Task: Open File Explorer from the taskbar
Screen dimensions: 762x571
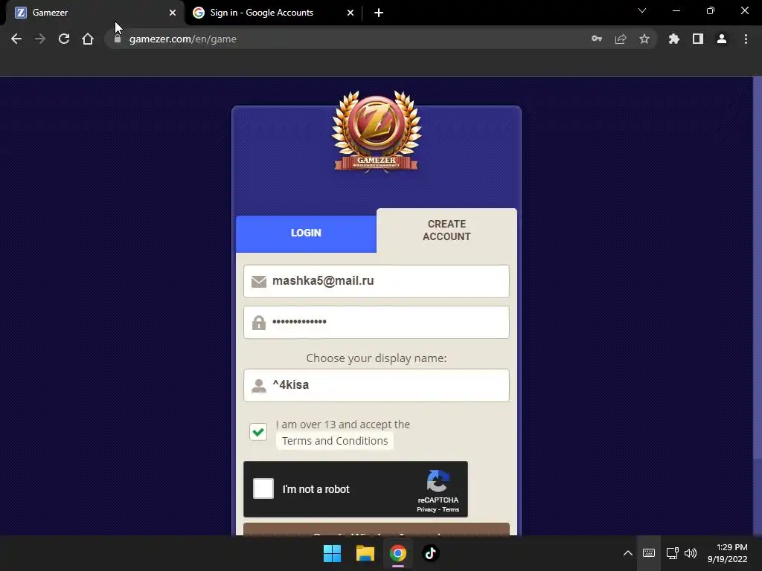Action: point(365,553)
